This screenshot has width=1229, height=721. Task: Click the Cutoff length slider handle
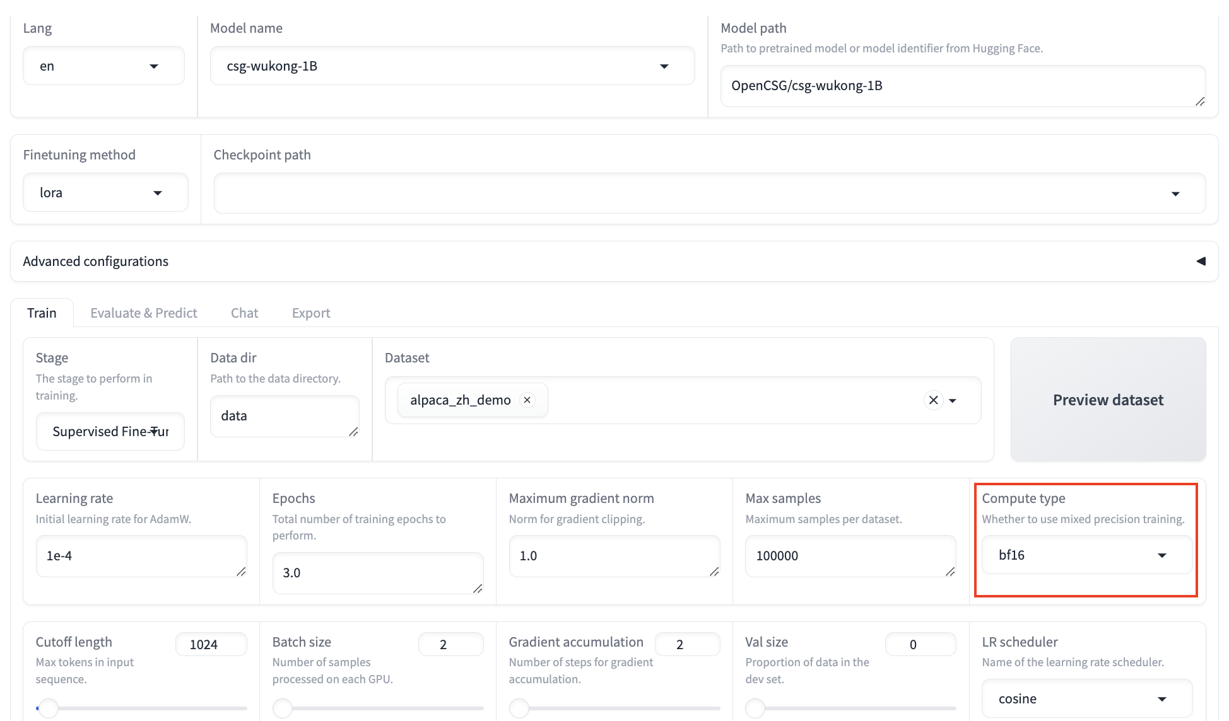coord(48,708)
